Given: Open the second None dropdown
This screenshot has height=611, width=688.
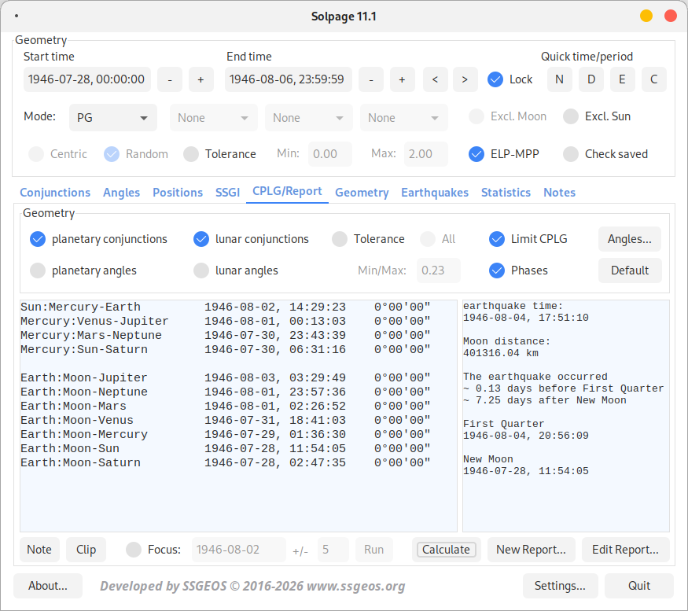Looking at the screenshot, I should [x=309, y=118].
